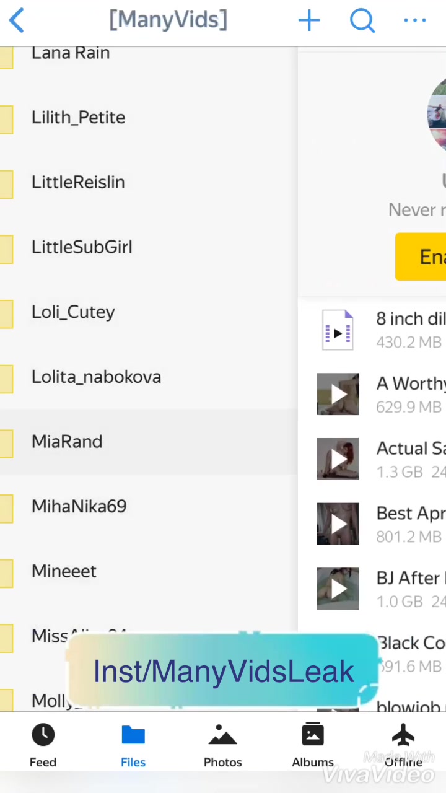Play the 1.3 GB video thumbnail
The height and width of the screenshot is (793, 446).
pos(338,459)
